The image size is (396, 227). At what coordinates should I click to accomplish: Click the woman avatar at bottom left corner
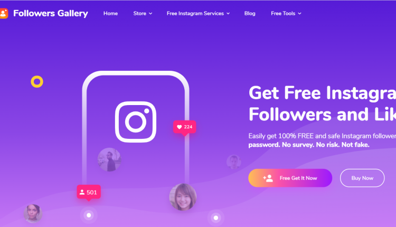[33, 213]
